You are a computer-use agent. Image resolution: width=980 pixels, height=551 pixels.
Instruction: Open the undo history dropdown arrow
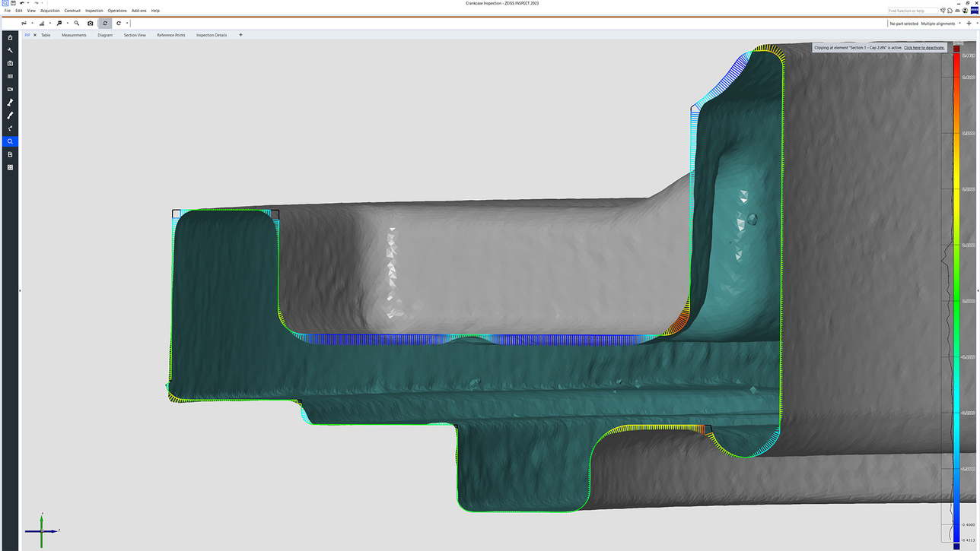click(x=27, y=3)
